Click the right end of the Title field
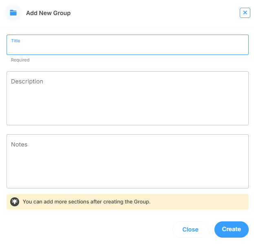Image resolution: width=254 pixels, height=247 pixels. [x=241, y=47]
